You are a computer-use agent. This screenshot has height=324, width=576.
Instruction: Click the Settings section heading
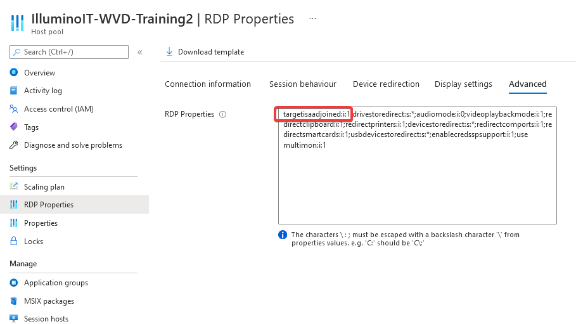tap(23, 167)
